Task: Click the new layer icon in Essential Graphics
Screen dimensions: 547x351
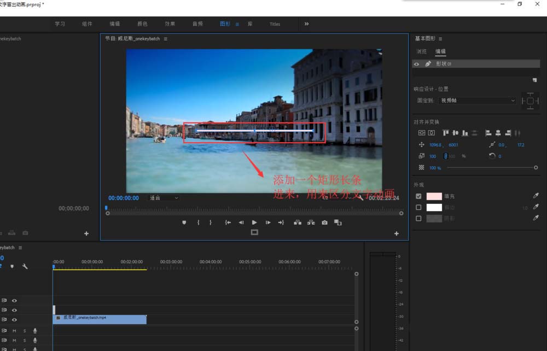Action: point(534,80)
